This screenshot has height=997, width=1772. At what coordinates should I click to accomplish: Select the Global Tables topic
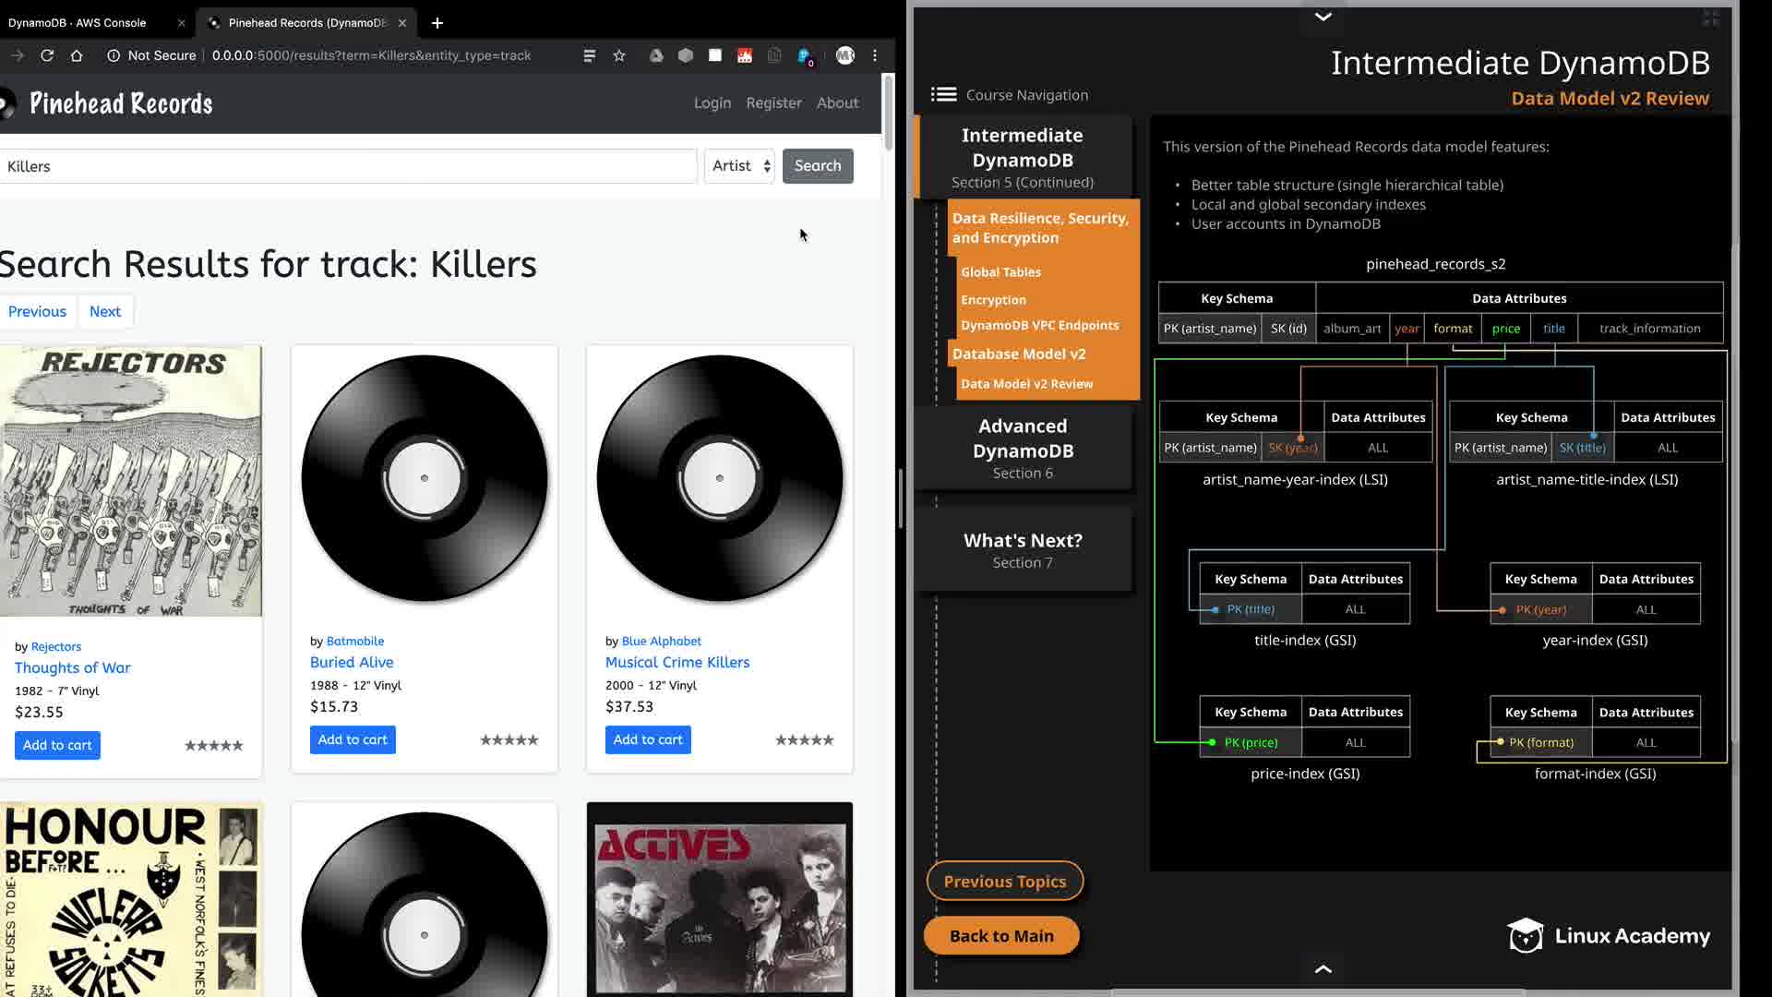[1000, 271]
